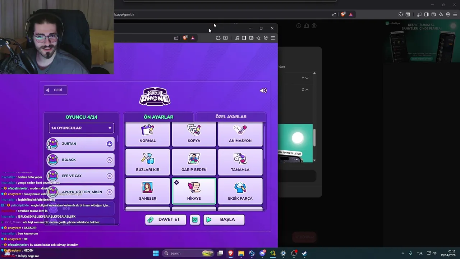Open volume speaker control in system tray

pyautogui.click(x=434, y=253)
